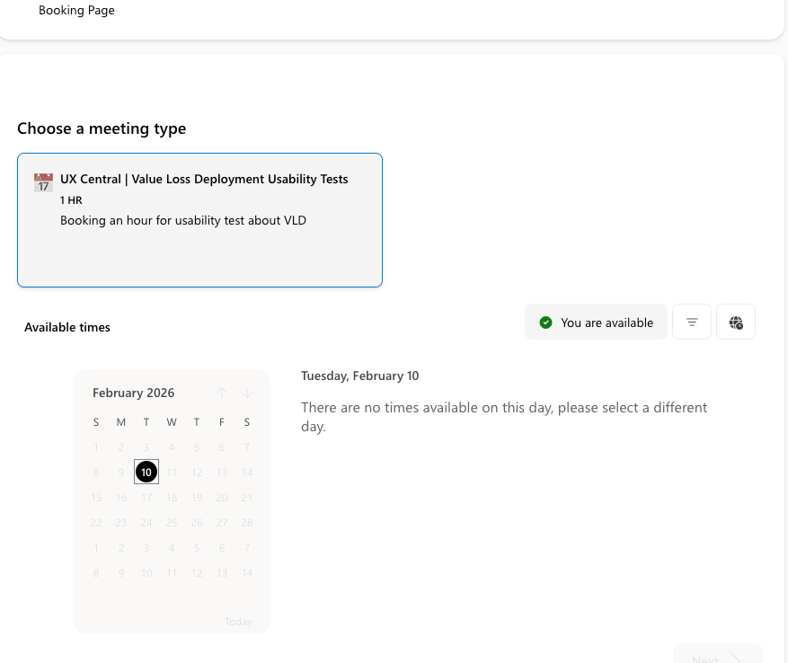
Task: Click the Today link below the calendar
Action: [238, 621]
